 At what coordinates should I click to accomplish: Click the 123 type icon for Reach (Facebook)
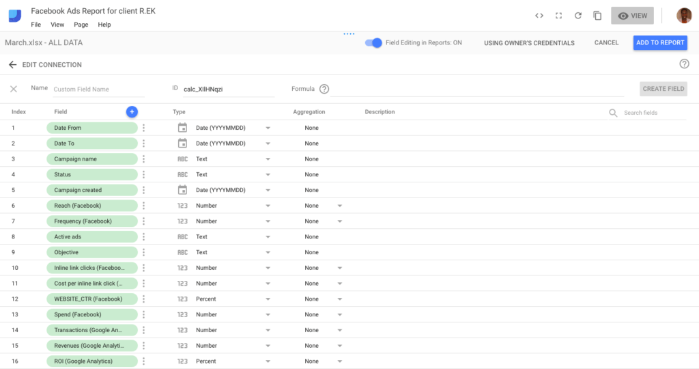[182, 206]
